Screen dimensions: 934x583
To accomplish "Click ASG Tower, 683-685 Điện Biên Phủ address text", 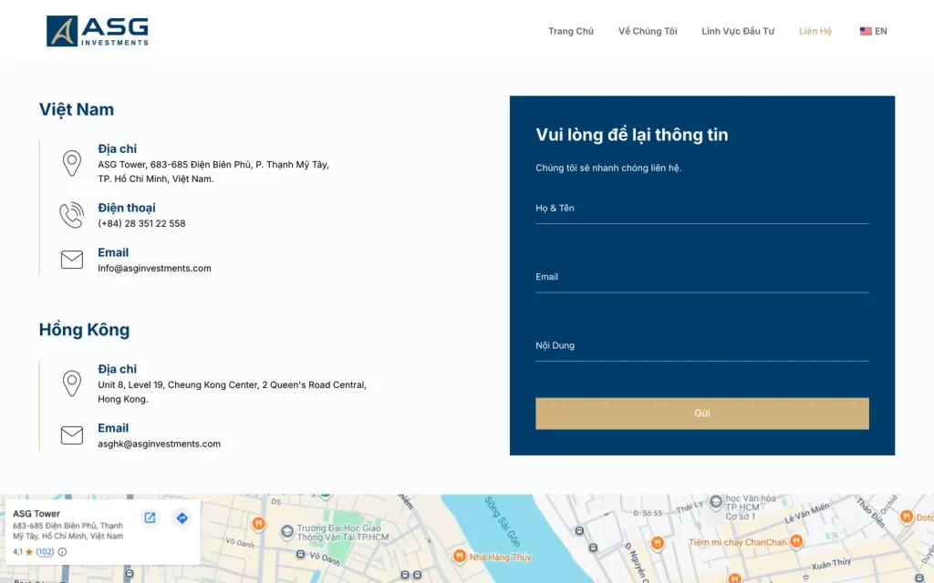I will (x=213, y=171).
